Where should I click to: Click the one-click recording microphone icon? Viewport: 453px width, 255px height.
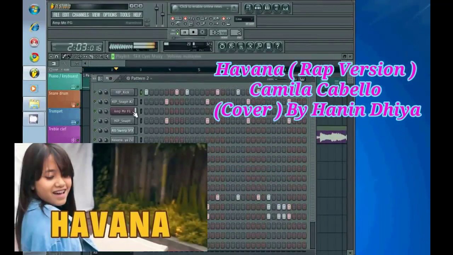click(x=259, y=46)
